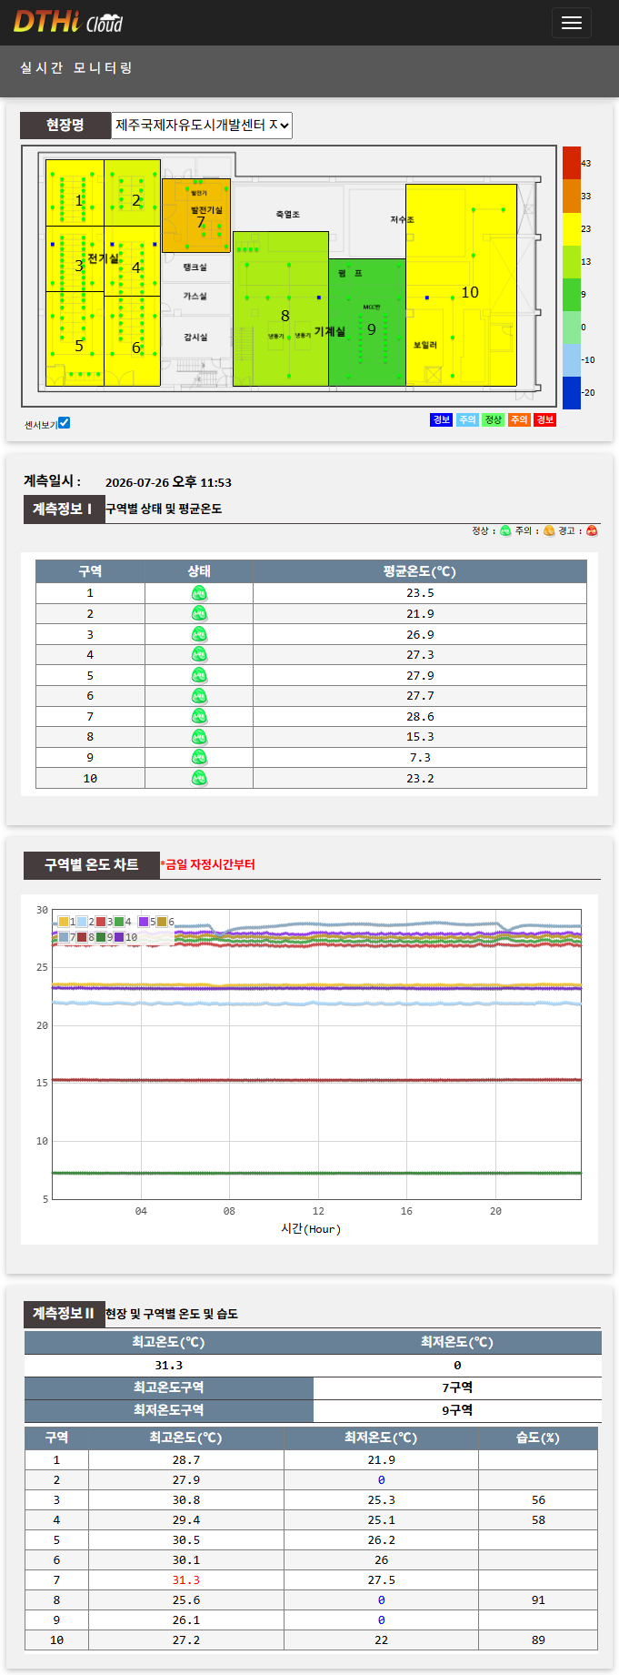Click the 습도(%) column header
This screenshot has height=1675, width=619.
click(x=538, y=1438)
